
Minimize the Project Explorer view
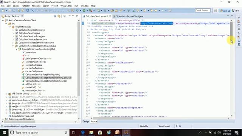coord(73,16)
